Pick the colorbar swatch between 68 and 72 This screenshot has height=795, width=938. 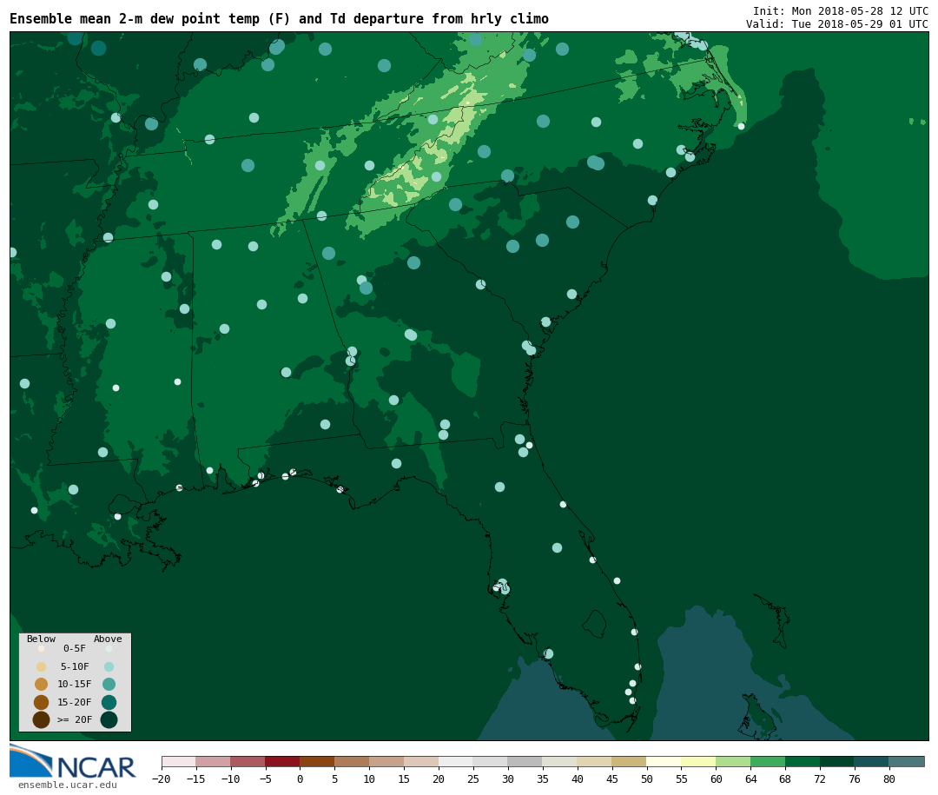tap(803, 761)
